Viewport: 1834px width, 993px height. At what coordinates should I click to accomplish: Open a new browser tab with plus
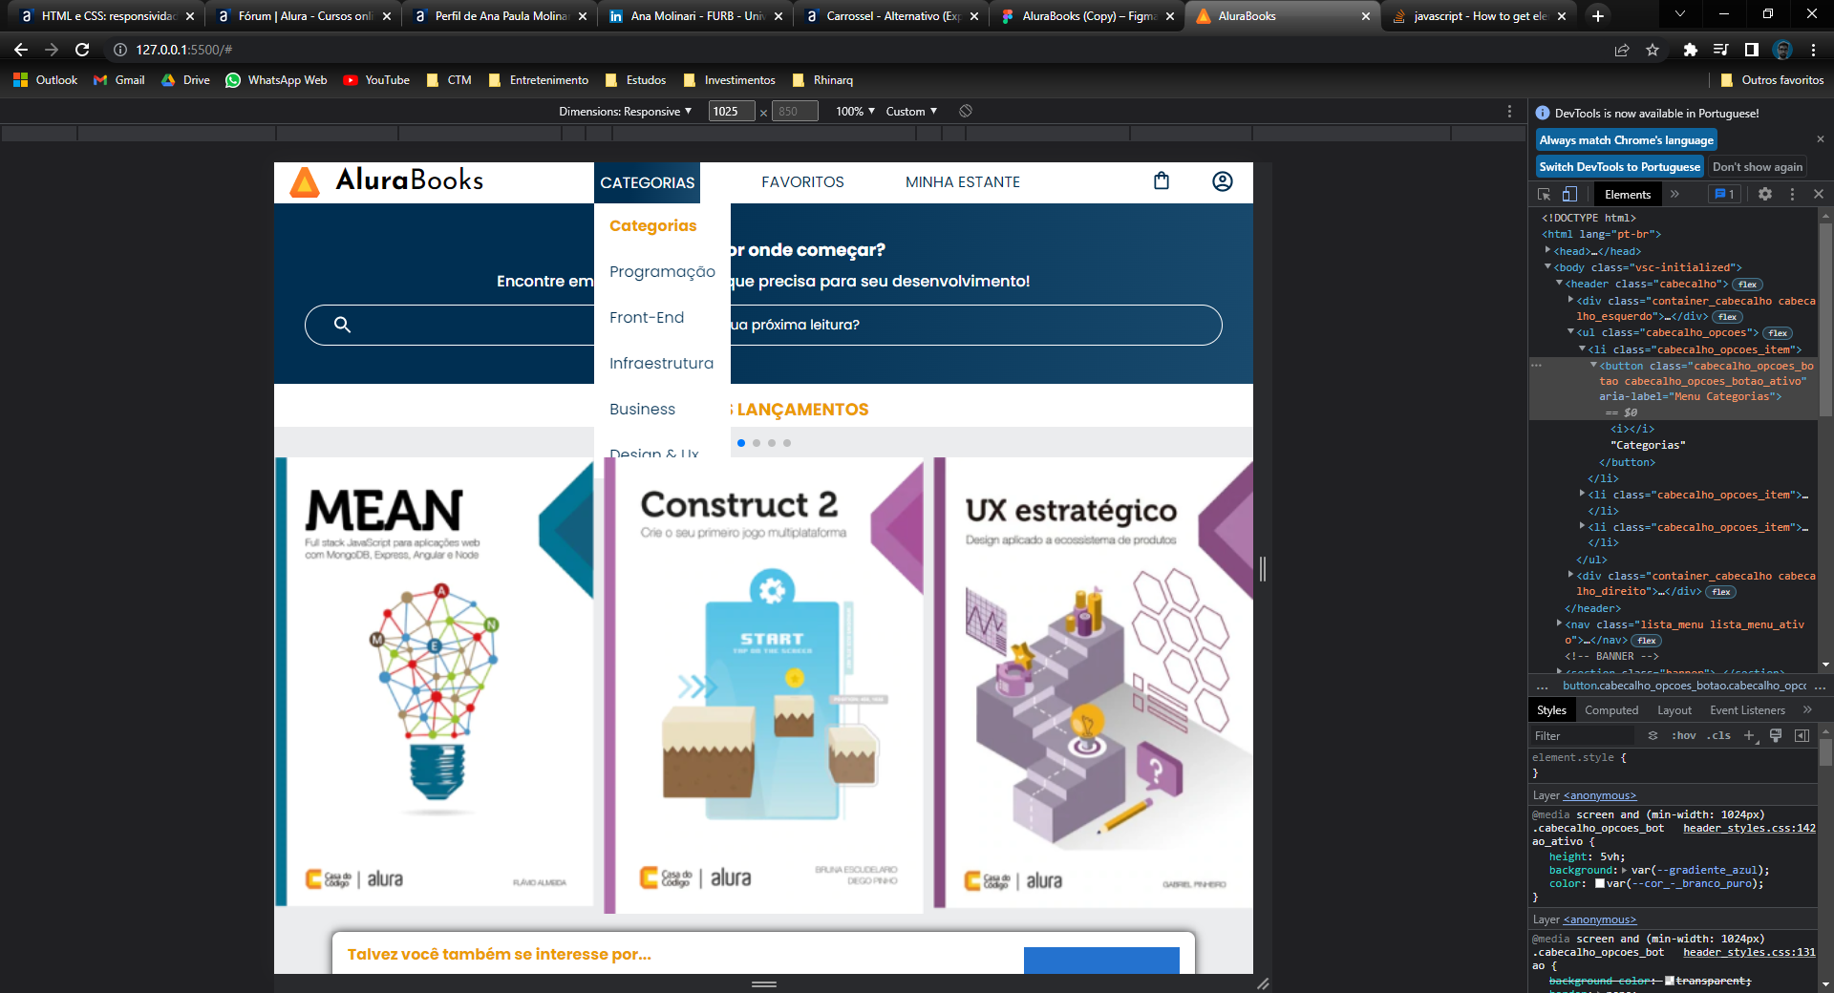[x=1597, y=15]
